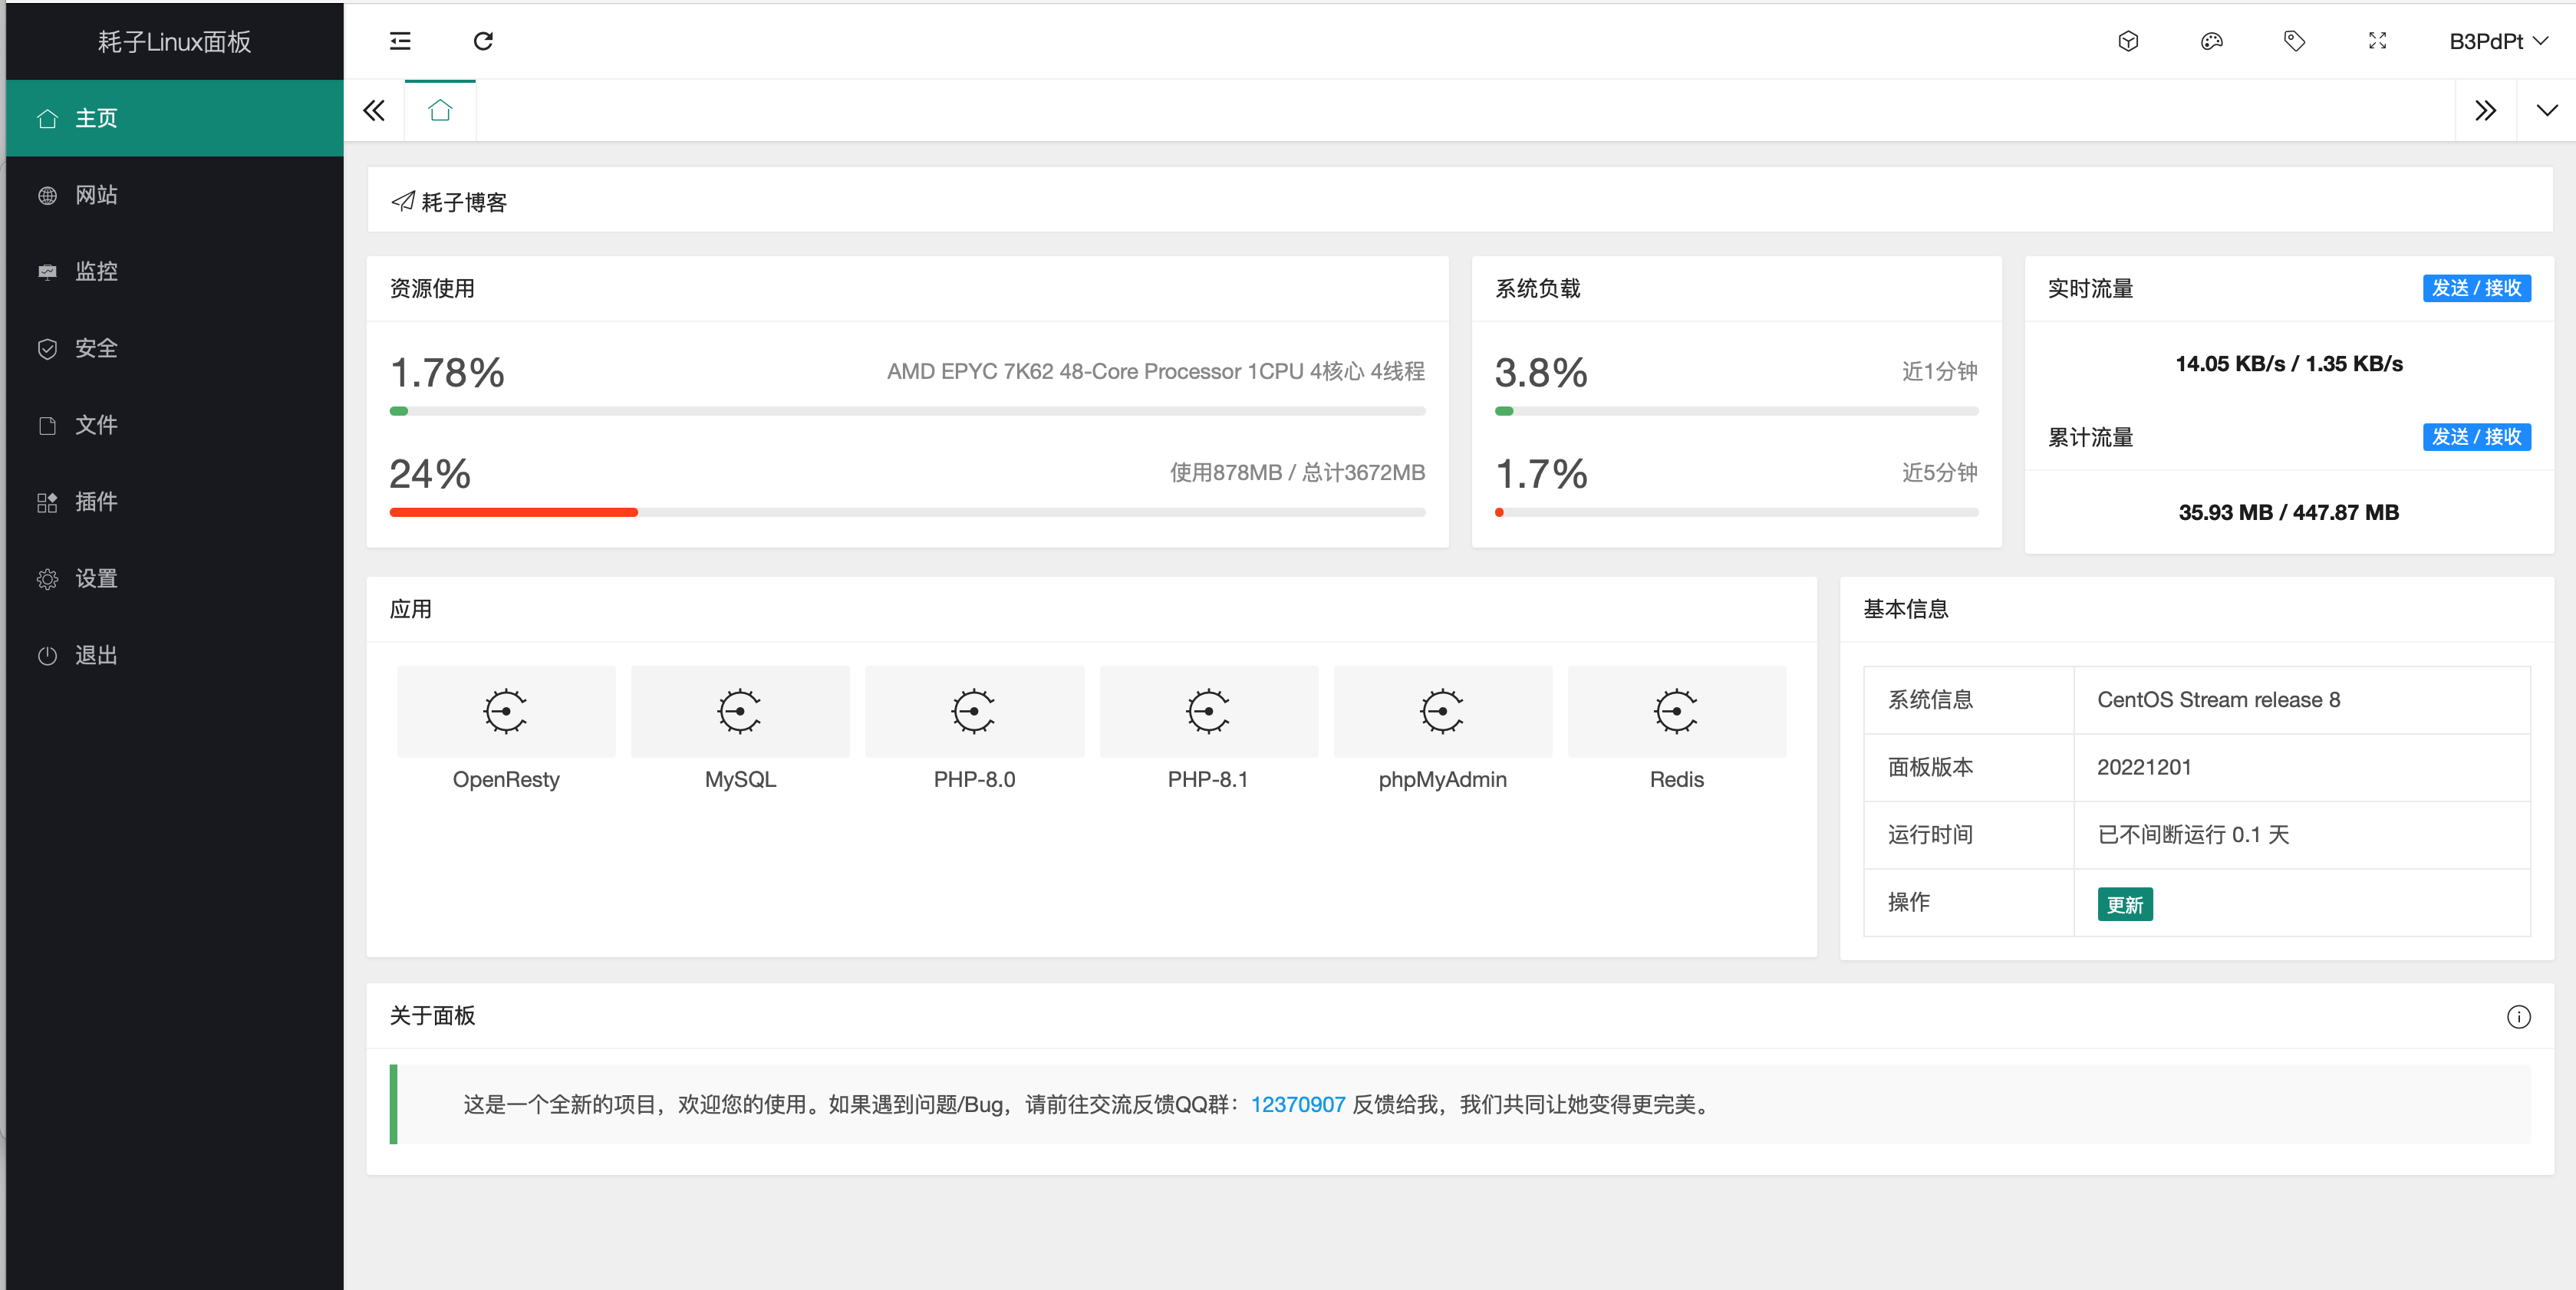The width and height of the screenshot is (2576, 1290).
Task: Click the 面板版本 row label
Action: click(1930, 767)
